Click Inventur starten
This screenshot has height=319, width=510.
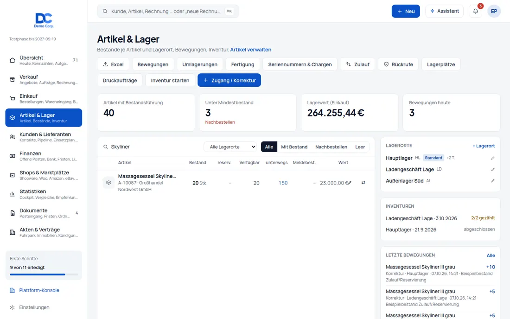tap(170, 80)
